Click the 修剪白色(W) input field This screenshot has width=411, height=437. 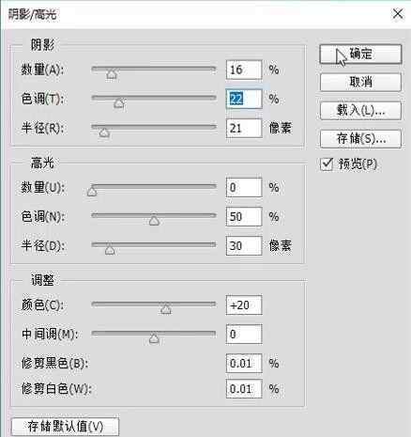tap(244, 389)
